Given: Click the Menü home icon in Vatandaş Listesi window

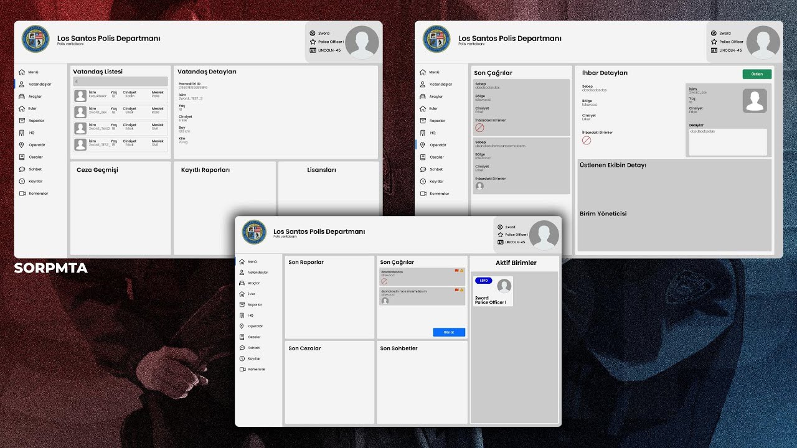Looking at the screenshot, I should tap(22, 72).
